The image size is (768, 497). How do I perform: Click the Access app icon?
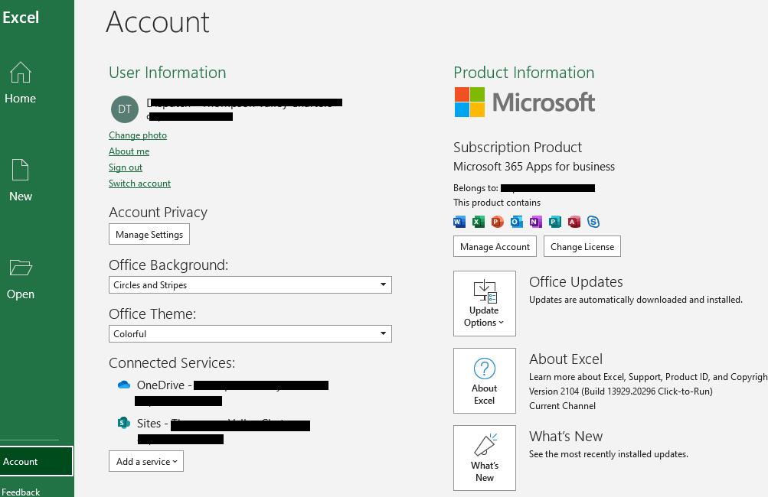point(574,222)
